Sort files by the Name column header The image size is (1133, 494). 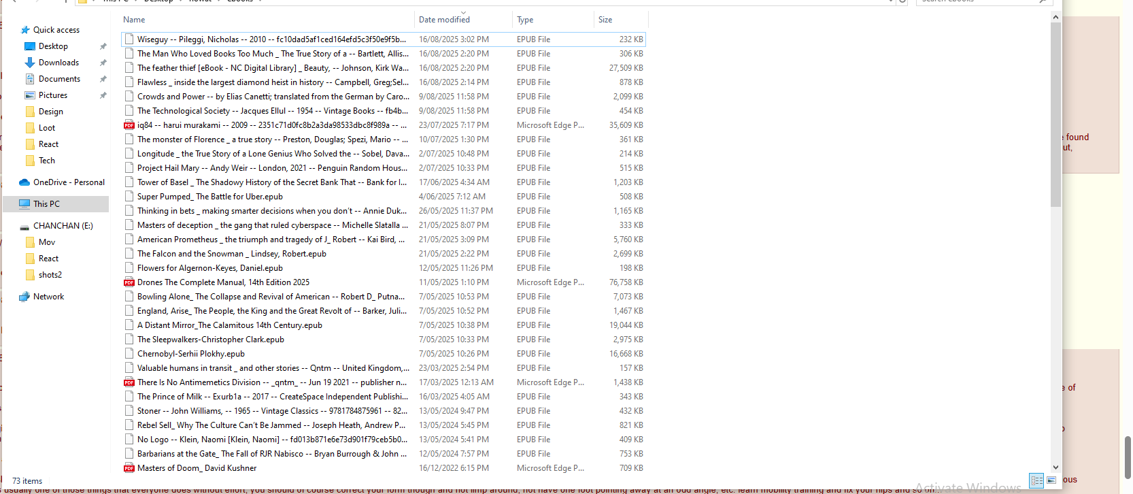pyautogui.click(x=267, y=20)
